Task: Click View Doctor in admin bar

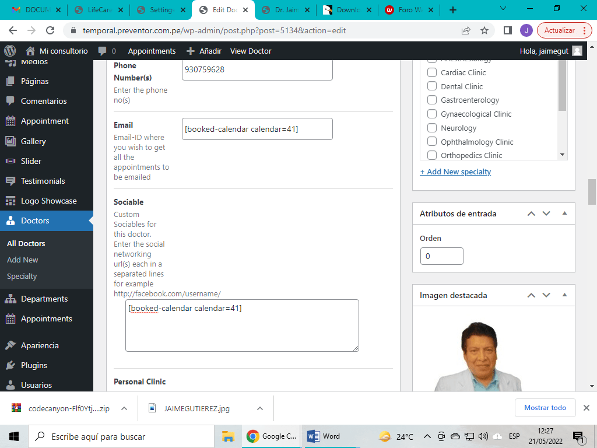Action: pos(251,51)
